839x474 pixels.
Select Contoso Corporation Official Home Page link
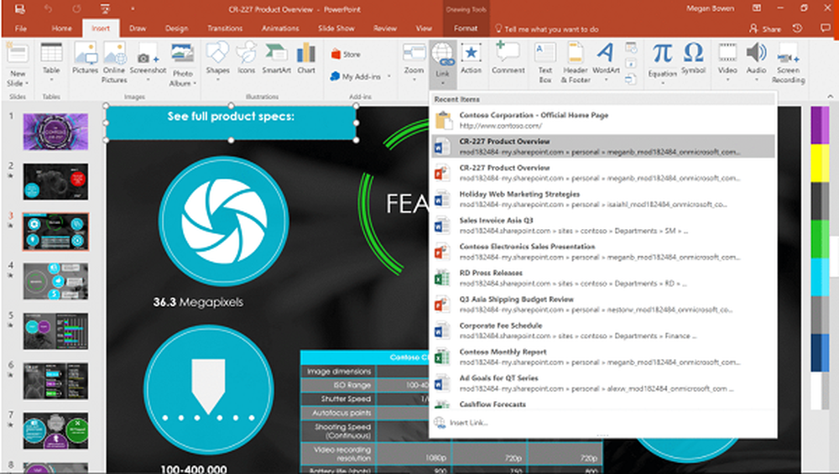point(603,120)
